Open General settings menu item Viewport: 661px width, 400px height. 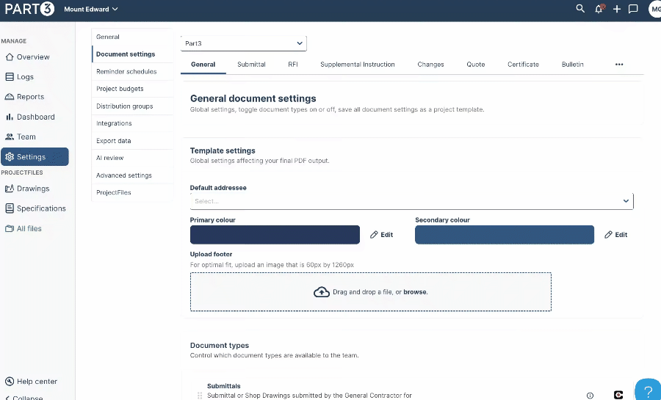click(x=132, y=37)
